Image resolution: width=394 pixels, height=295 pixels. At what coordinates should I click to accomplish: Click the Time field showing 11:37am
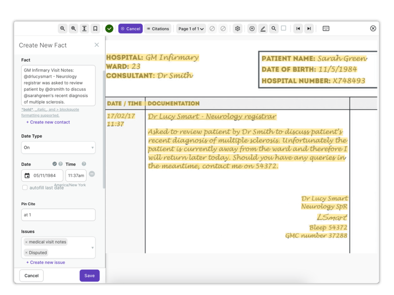coord(76,176)
